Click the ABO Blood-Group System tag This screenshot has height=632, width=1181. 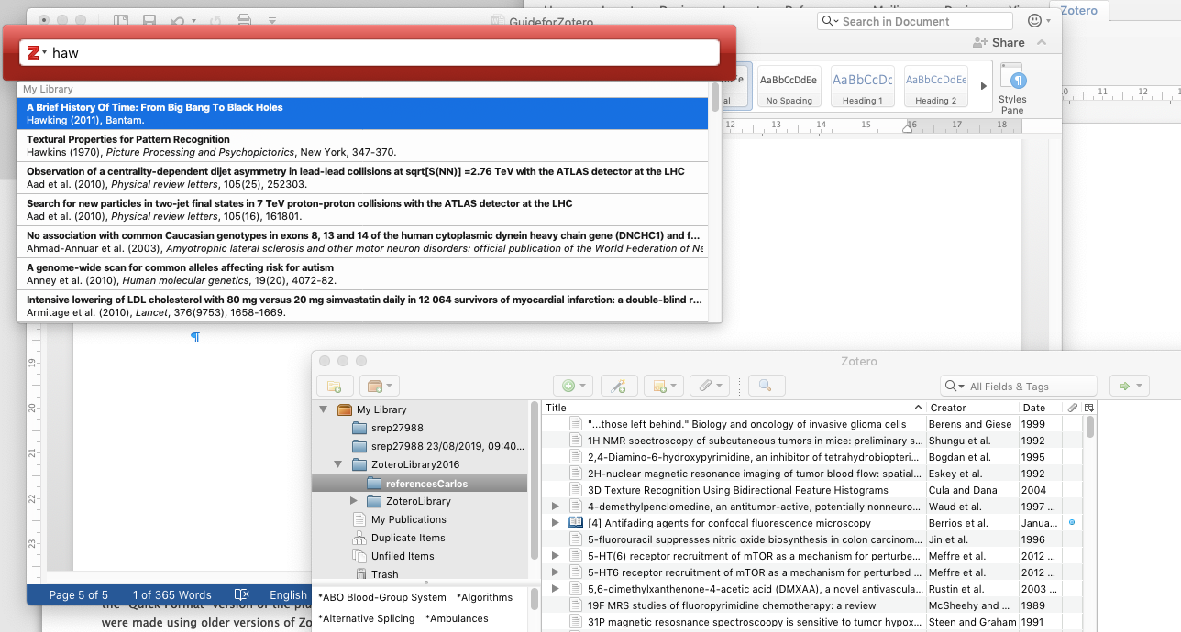[382, 597]
